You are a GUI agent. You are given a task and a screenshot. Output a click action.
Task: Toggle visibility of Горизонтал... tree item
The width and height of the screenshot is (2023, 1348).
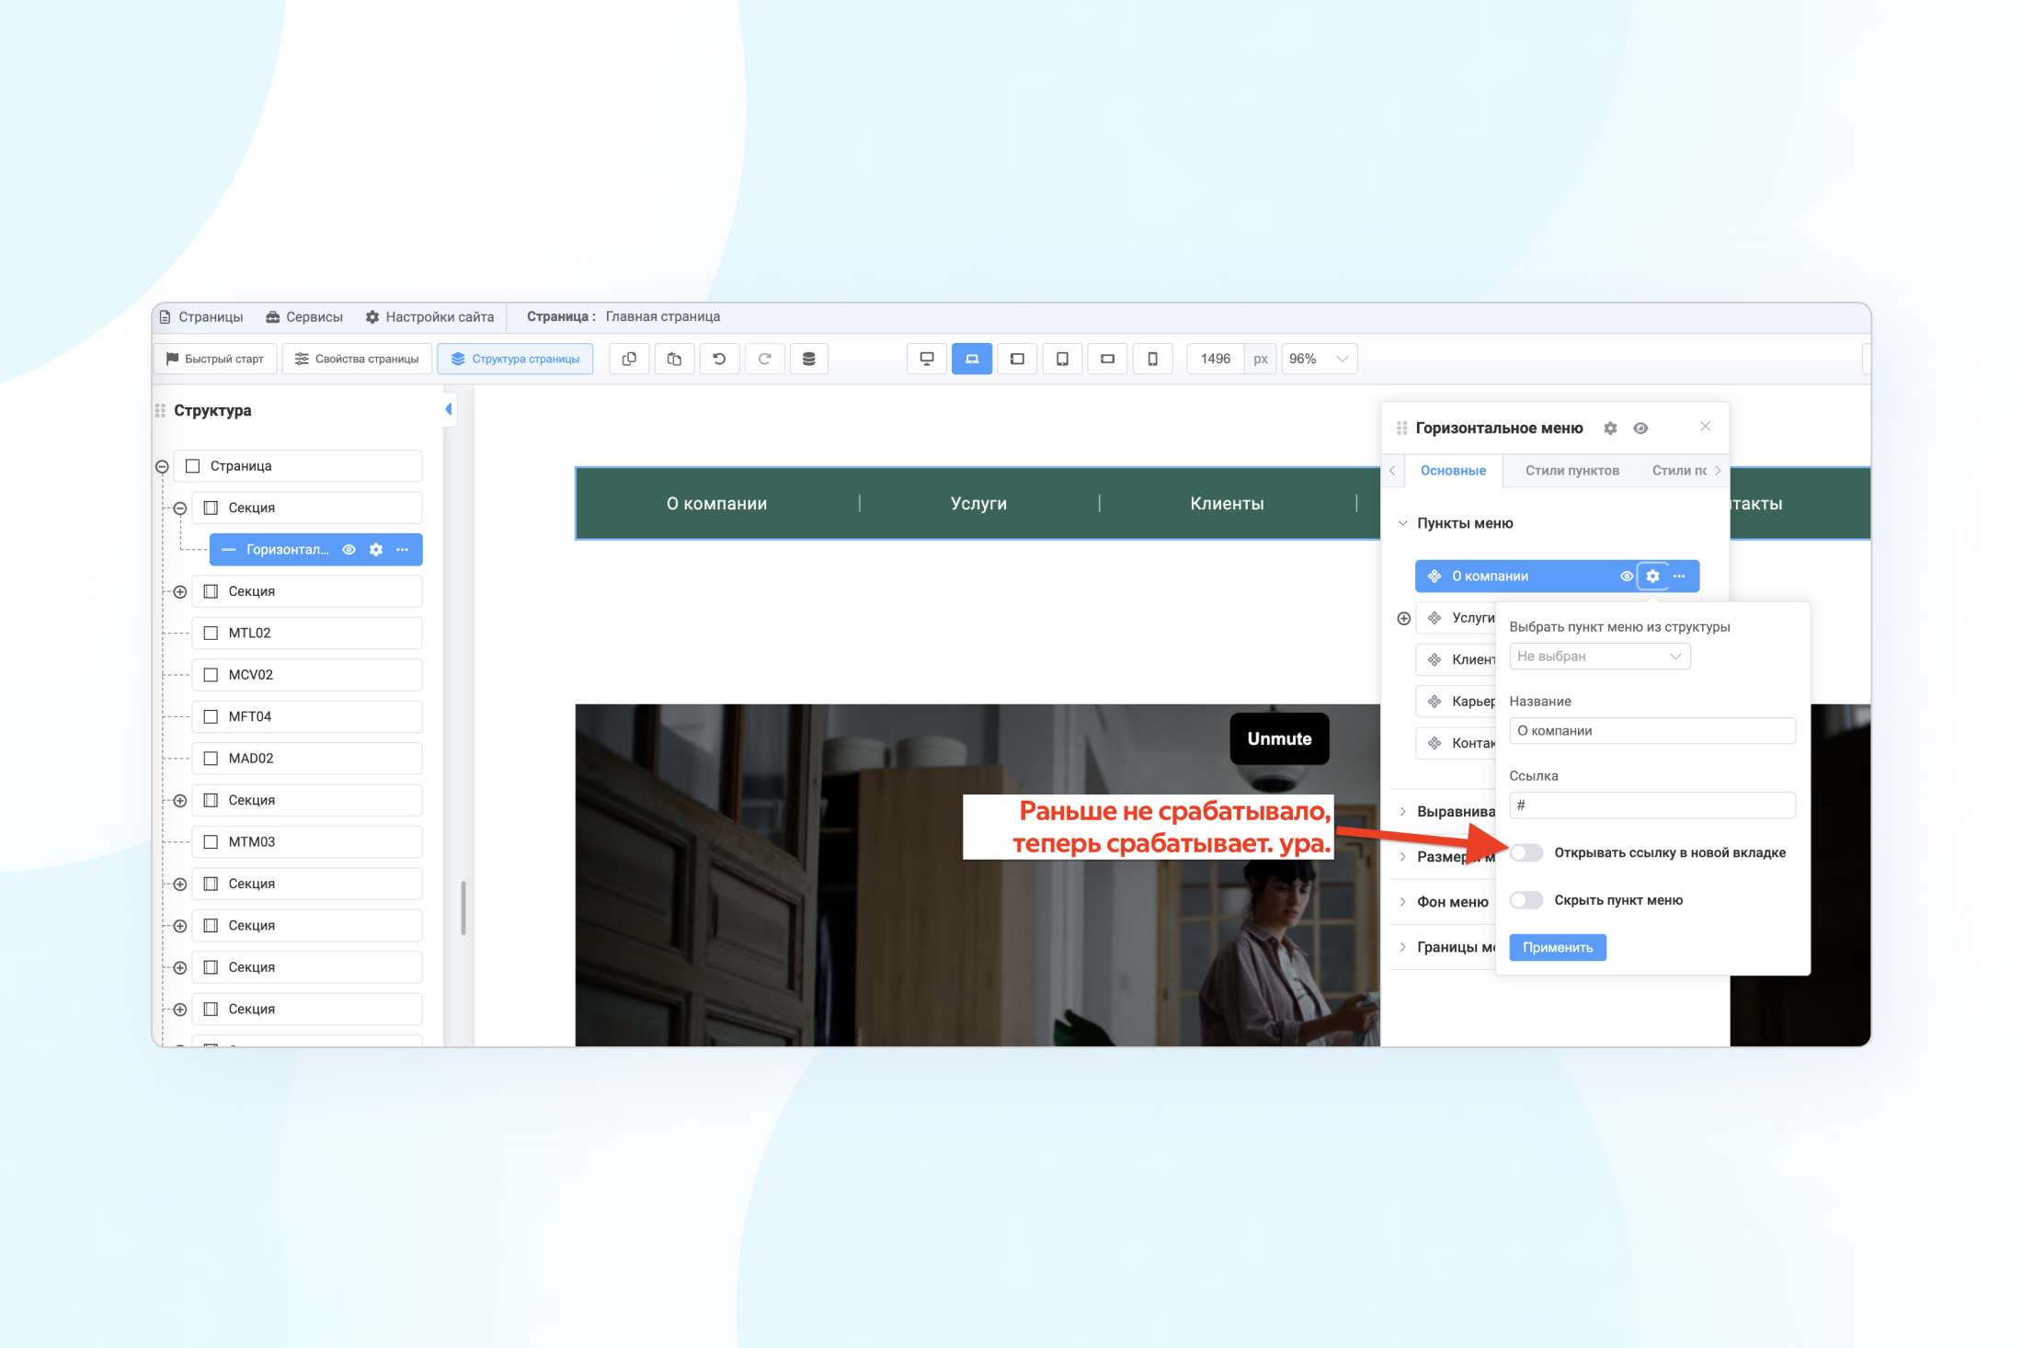pyautogui.click(x=349, y=550)
